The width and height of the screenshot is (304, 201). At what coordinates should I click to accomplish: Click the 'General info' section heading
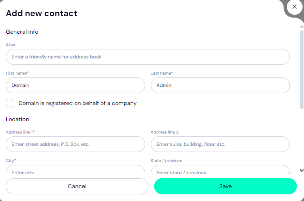coord(22,32)
